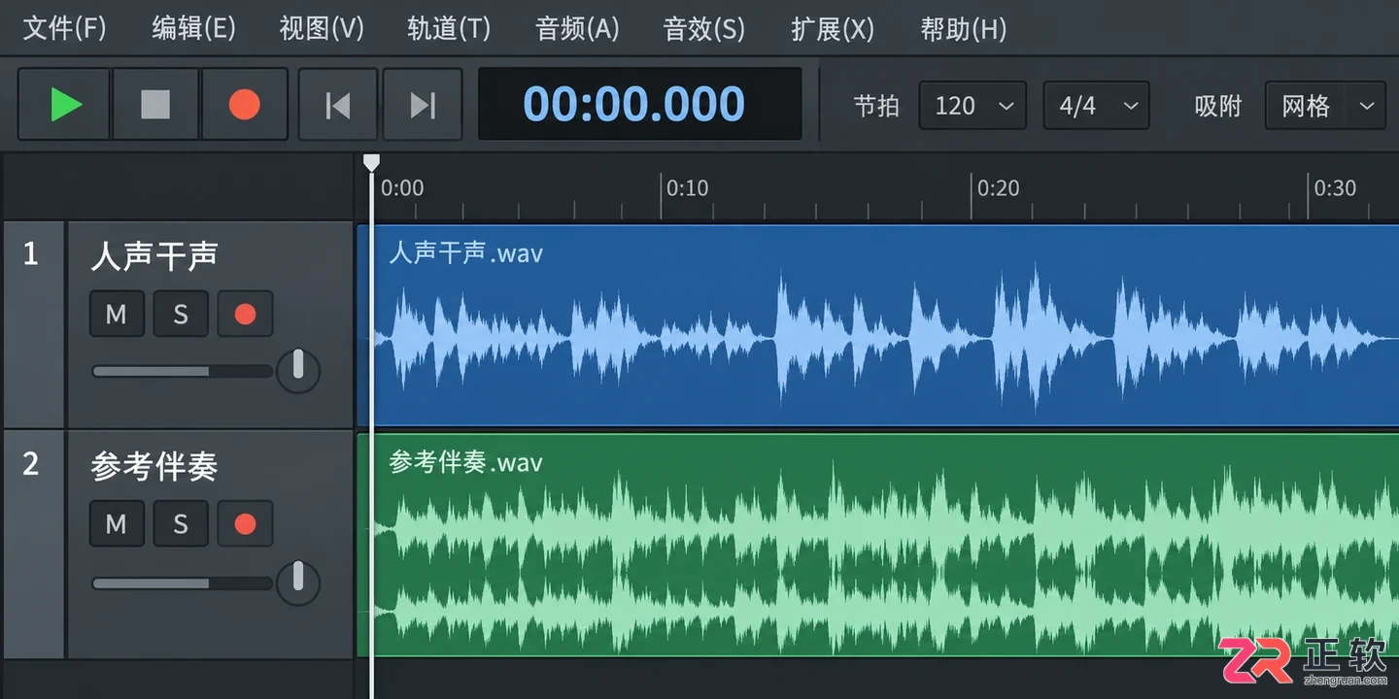Mute the 人声干声 track
Screen dimensions: 1399x699
117,314
